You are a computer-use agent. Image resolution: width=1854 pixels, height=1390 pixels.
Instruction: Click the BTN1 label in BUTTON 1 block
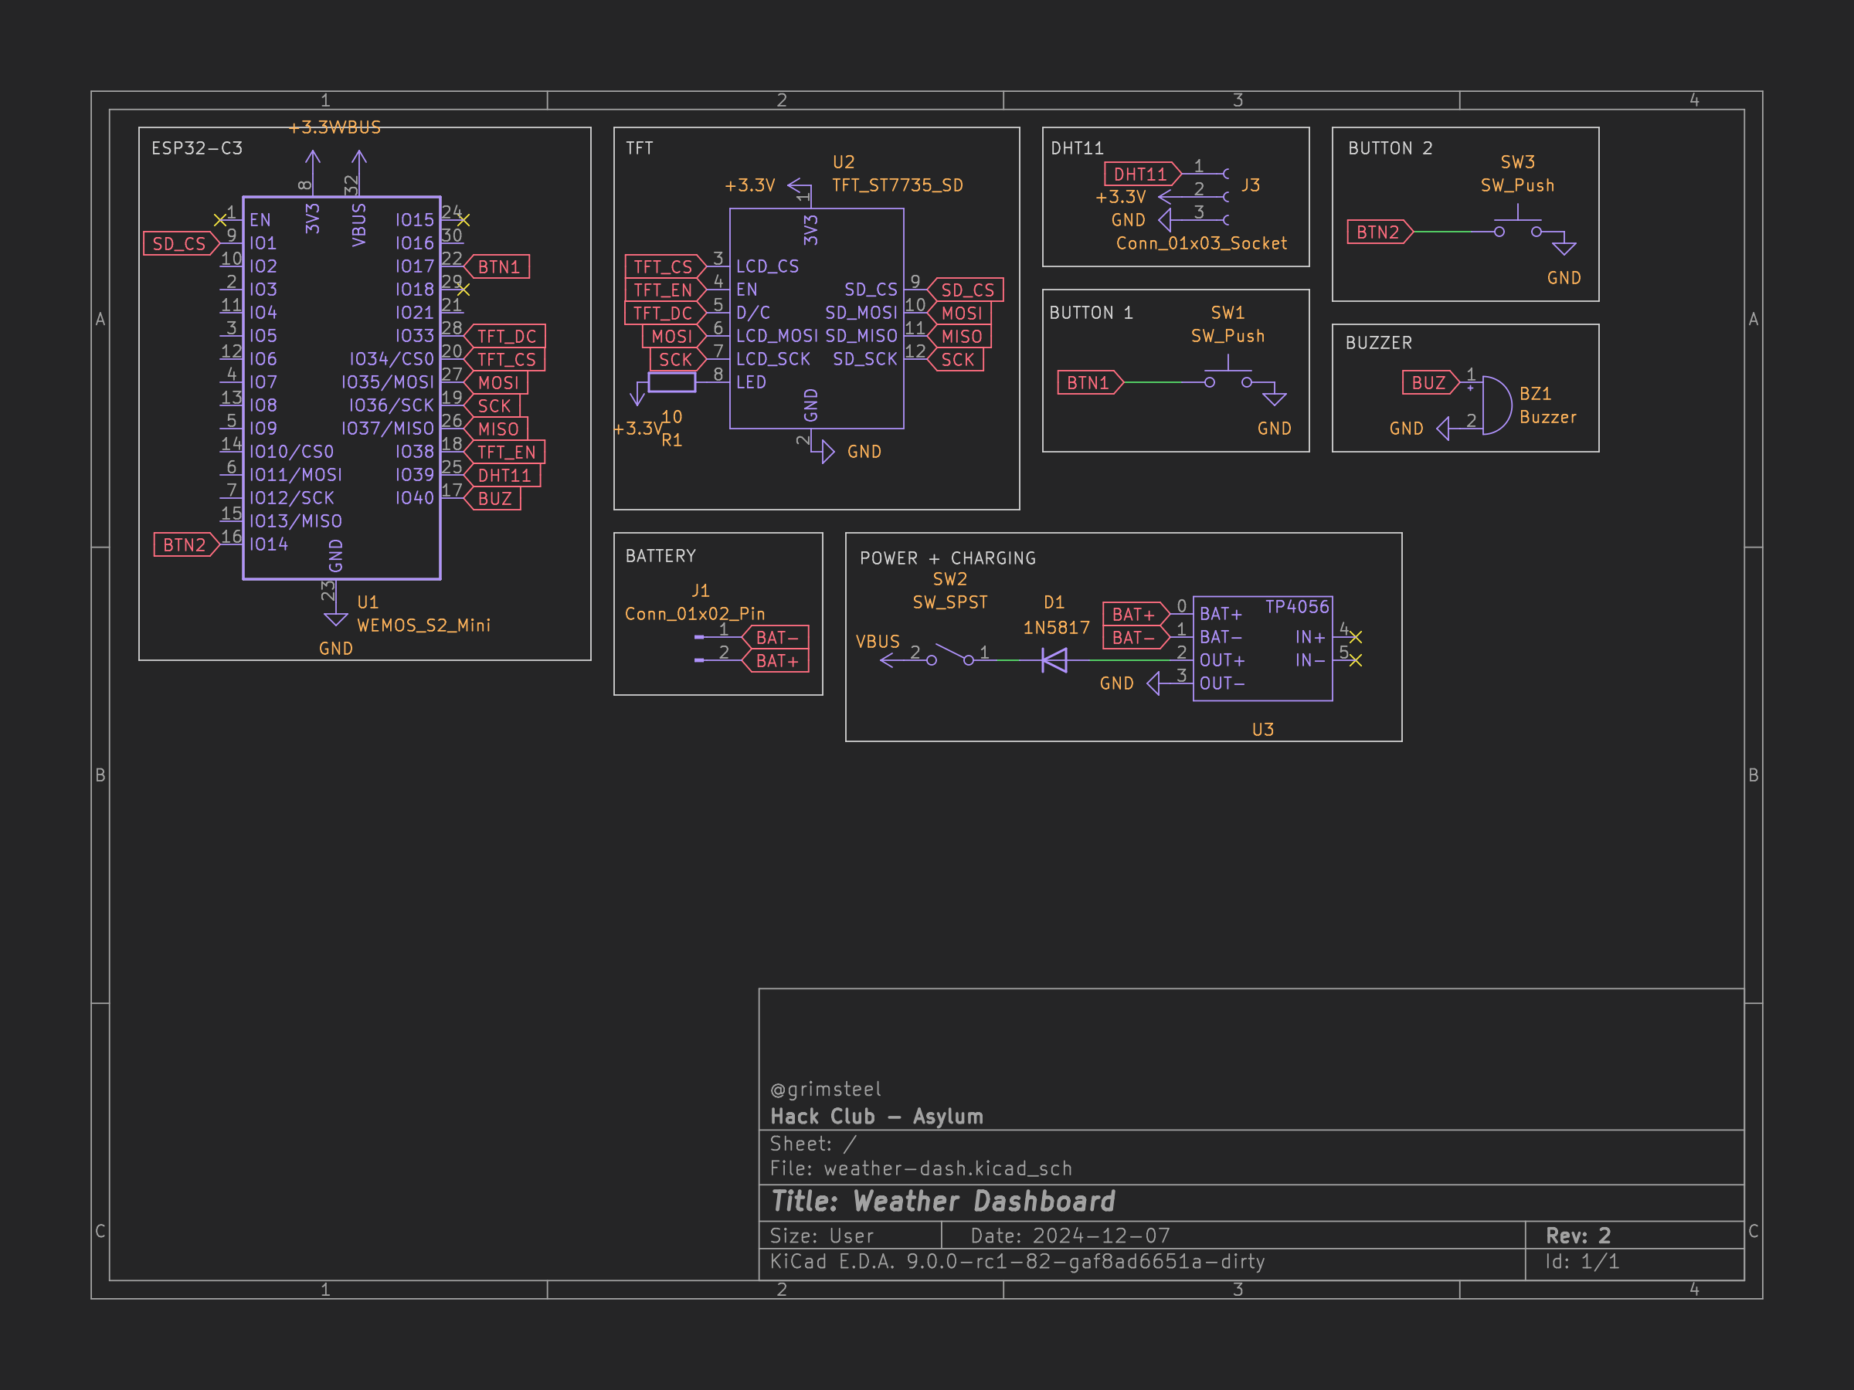[1091, 383]
